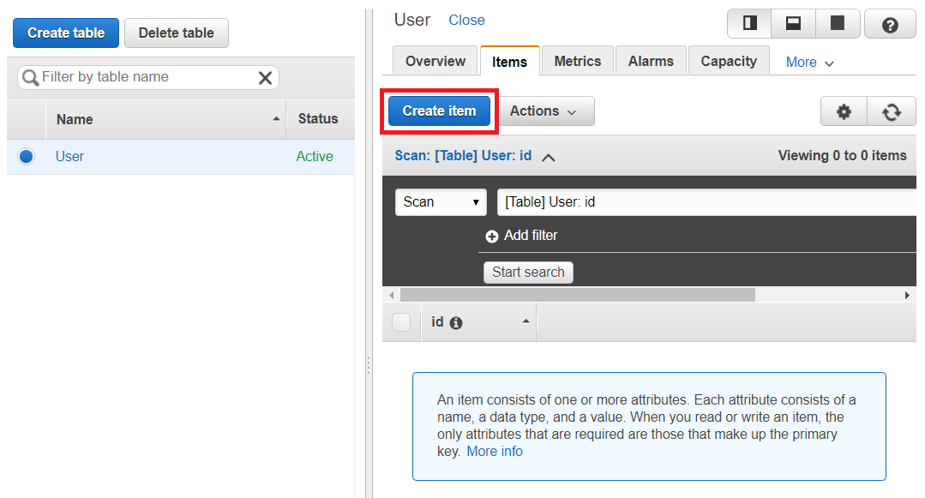The width and height of the screenshot is (925, 498).
Task: Open the User table link
Action: 69,156
